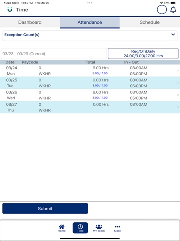Tap the Exception Count(s) label
This screenshot has width=180, height=241.
click(22, 35)
